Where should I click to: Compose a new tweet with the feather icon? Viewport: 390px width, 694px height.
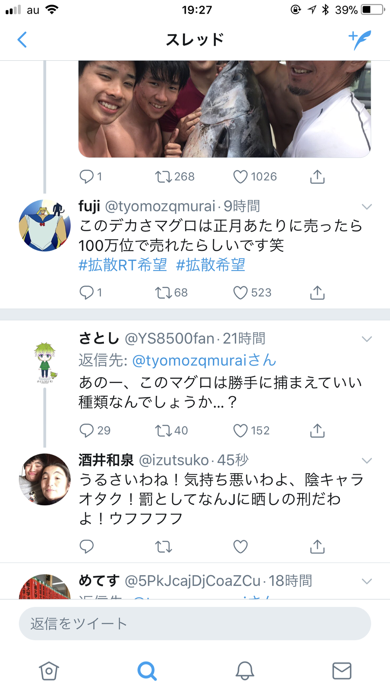point(360,40)
